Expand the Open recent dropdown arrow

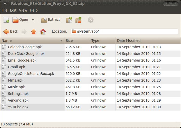coord(33,20)
